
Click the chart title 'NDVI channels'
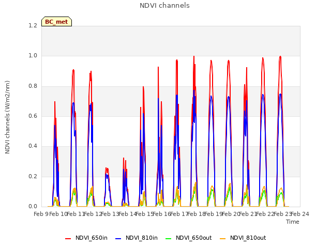[x=164, y=6]
